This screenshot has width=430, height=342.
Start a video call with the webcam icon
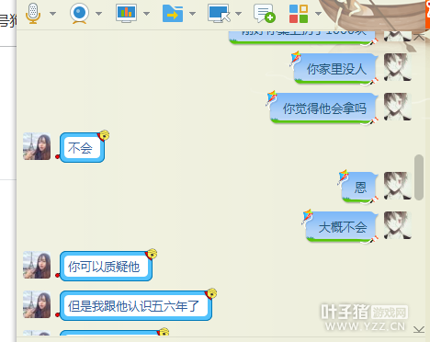(x=79, y=13)
